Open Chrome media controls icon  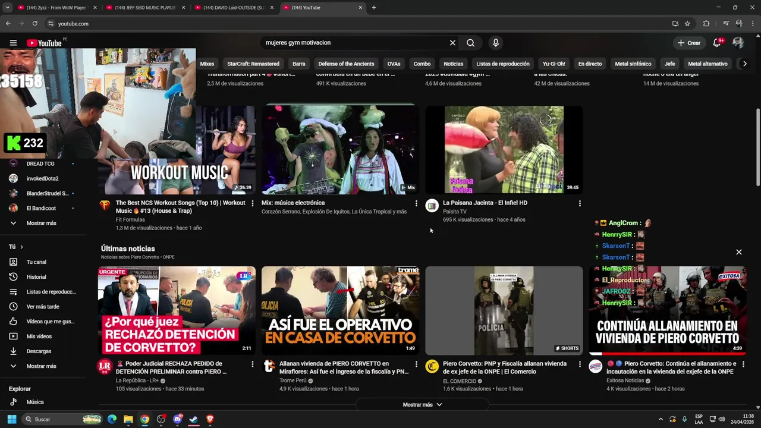(x=726, y=24)
